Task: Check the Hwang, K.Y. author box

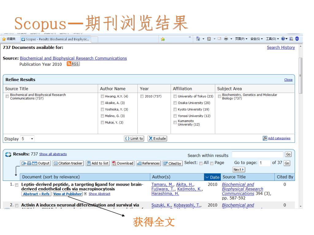Action: 102,96
